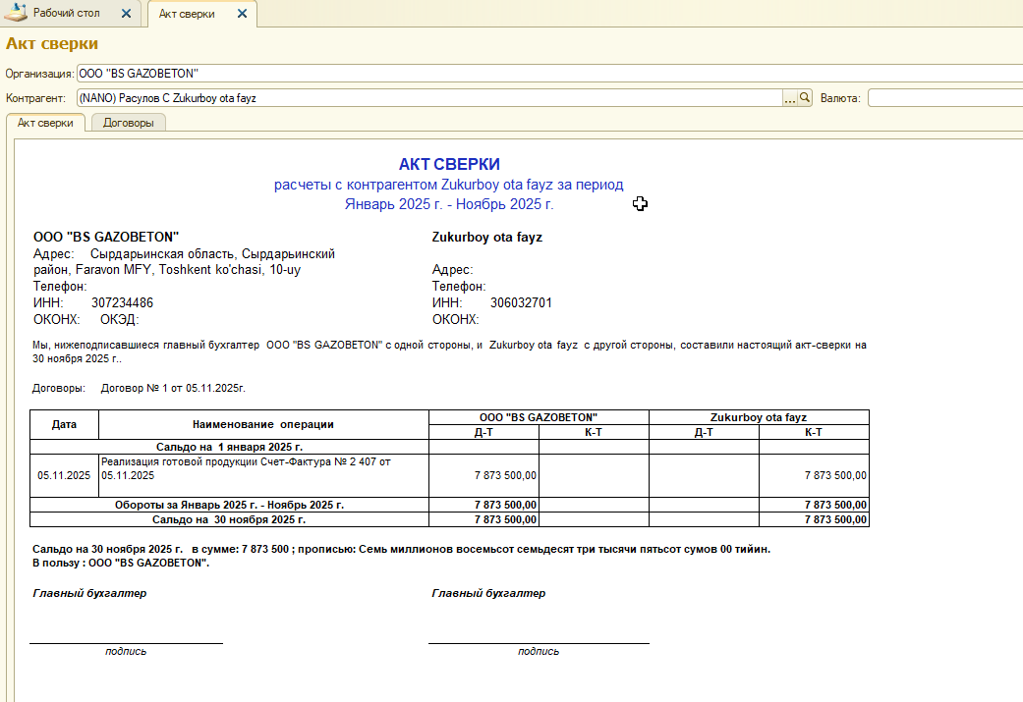This screenshot has width=1023, height=702.
Task: Open Контрагент record with magnifier icon
Action: point(805,98)
